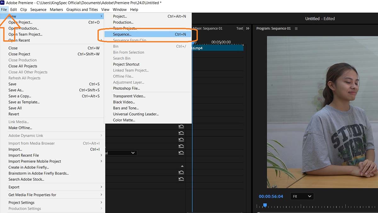This screenshot has width=378, height=213.
Task: Choose Universal Counting Leader...
Action: (x=148, y=114)
